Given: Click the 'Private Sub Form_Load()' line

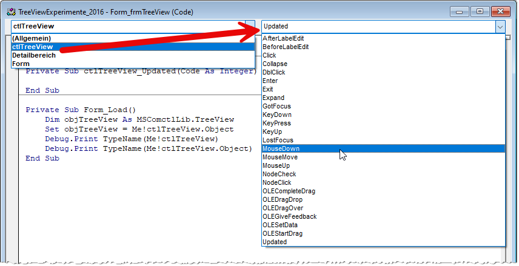Looking at the screenshot, I should coord(81,110).
